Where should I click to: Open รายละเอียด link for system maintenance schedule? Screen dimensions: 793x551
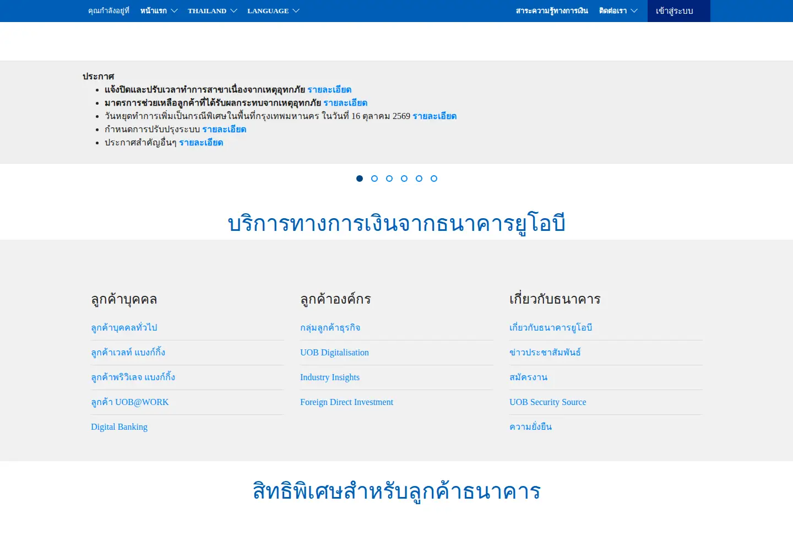pos(224,129)
